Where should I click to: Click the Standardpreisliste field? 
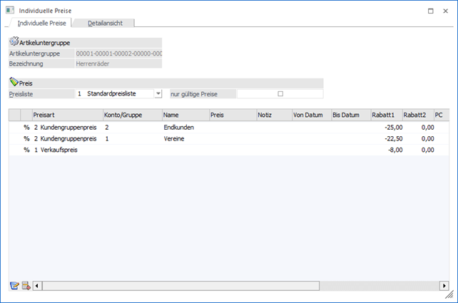[118, 93]
